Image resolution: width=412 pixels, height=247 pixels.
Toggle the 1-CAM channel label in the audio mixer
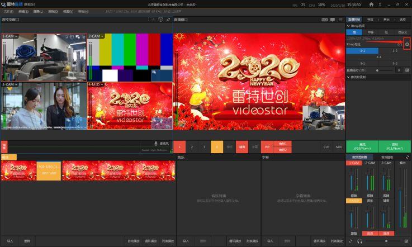[x=354, y=163]
